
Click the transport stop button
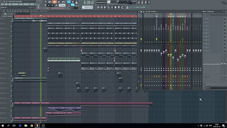(x=52, y=5)
